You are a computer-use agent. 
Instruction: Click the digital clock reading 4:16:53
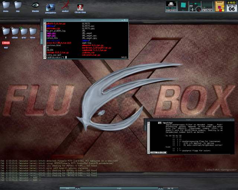232,3
